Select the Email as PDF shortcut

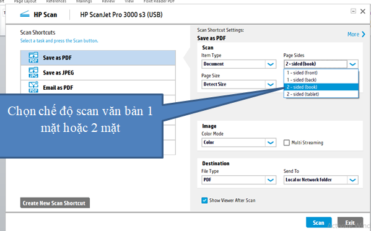[98, 87]
